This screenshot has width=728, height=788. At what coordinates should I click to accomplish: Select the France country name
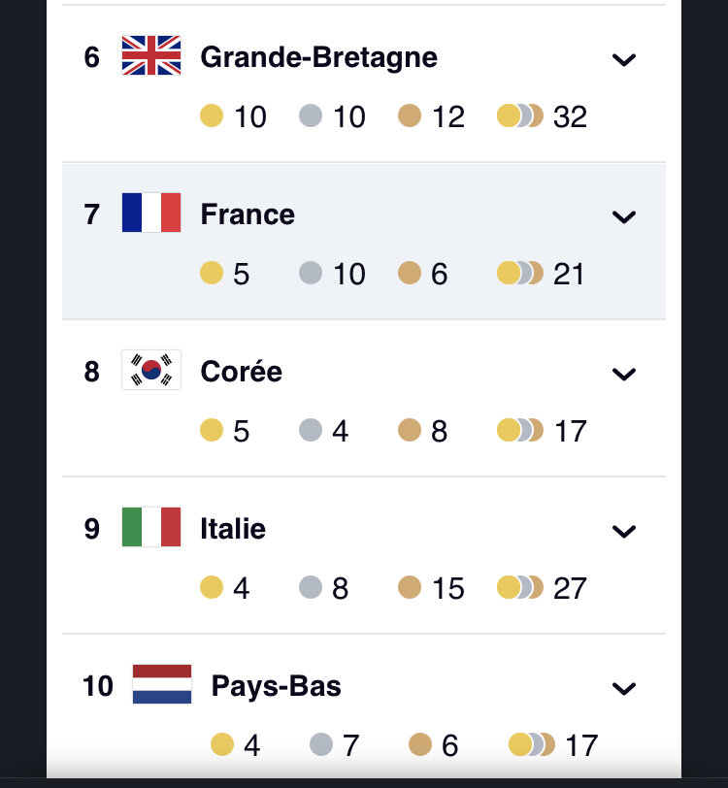(x=248, y=214)
